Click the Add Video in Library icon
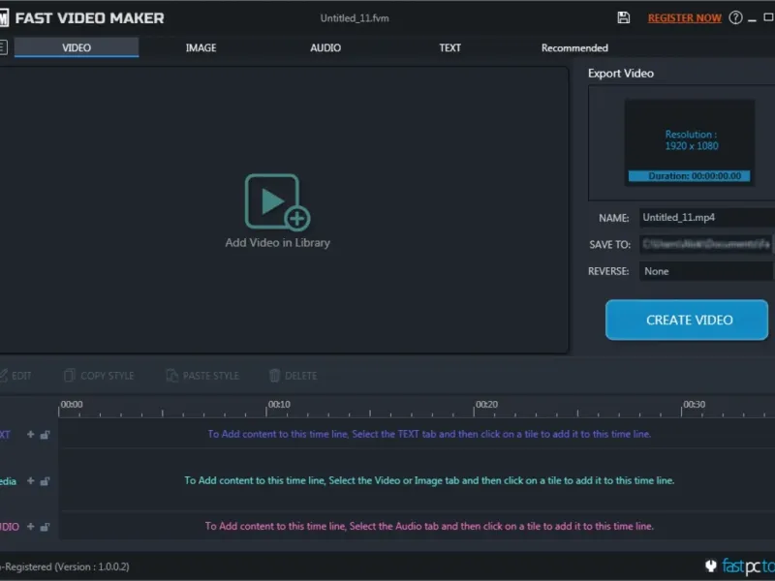 click(277, 202)
